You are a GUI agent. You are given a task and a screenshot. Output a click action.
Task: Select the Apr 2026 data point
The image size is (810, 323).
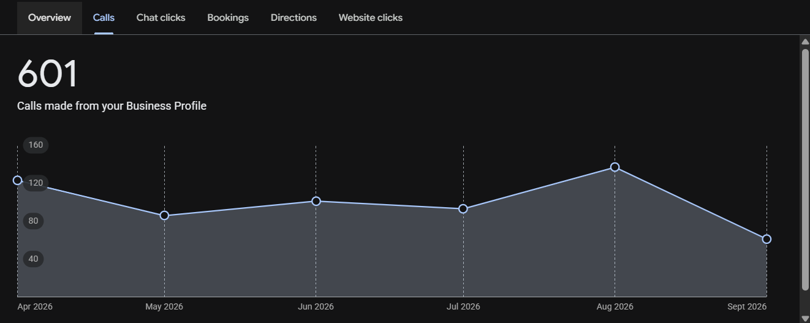[17, 180]
